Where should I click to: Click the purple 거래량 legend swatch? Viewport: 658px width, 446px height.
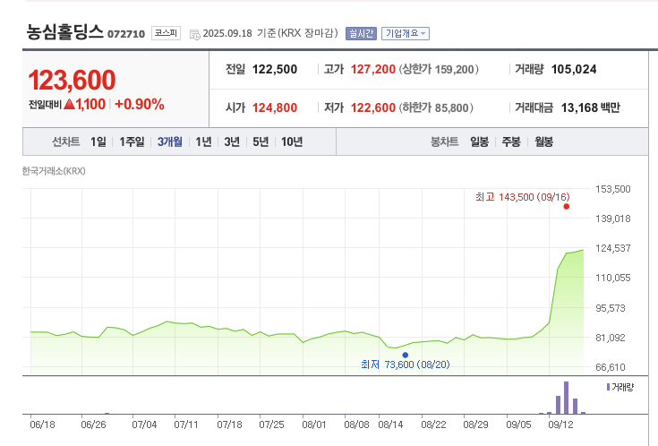[x=609, y=387]
